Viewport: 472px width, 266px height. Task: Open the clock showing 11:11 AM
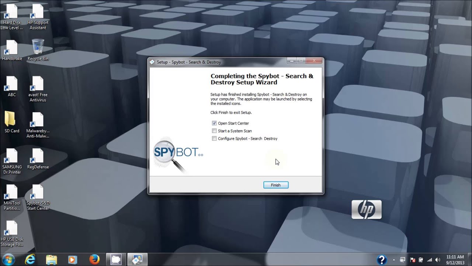point(455,260)
